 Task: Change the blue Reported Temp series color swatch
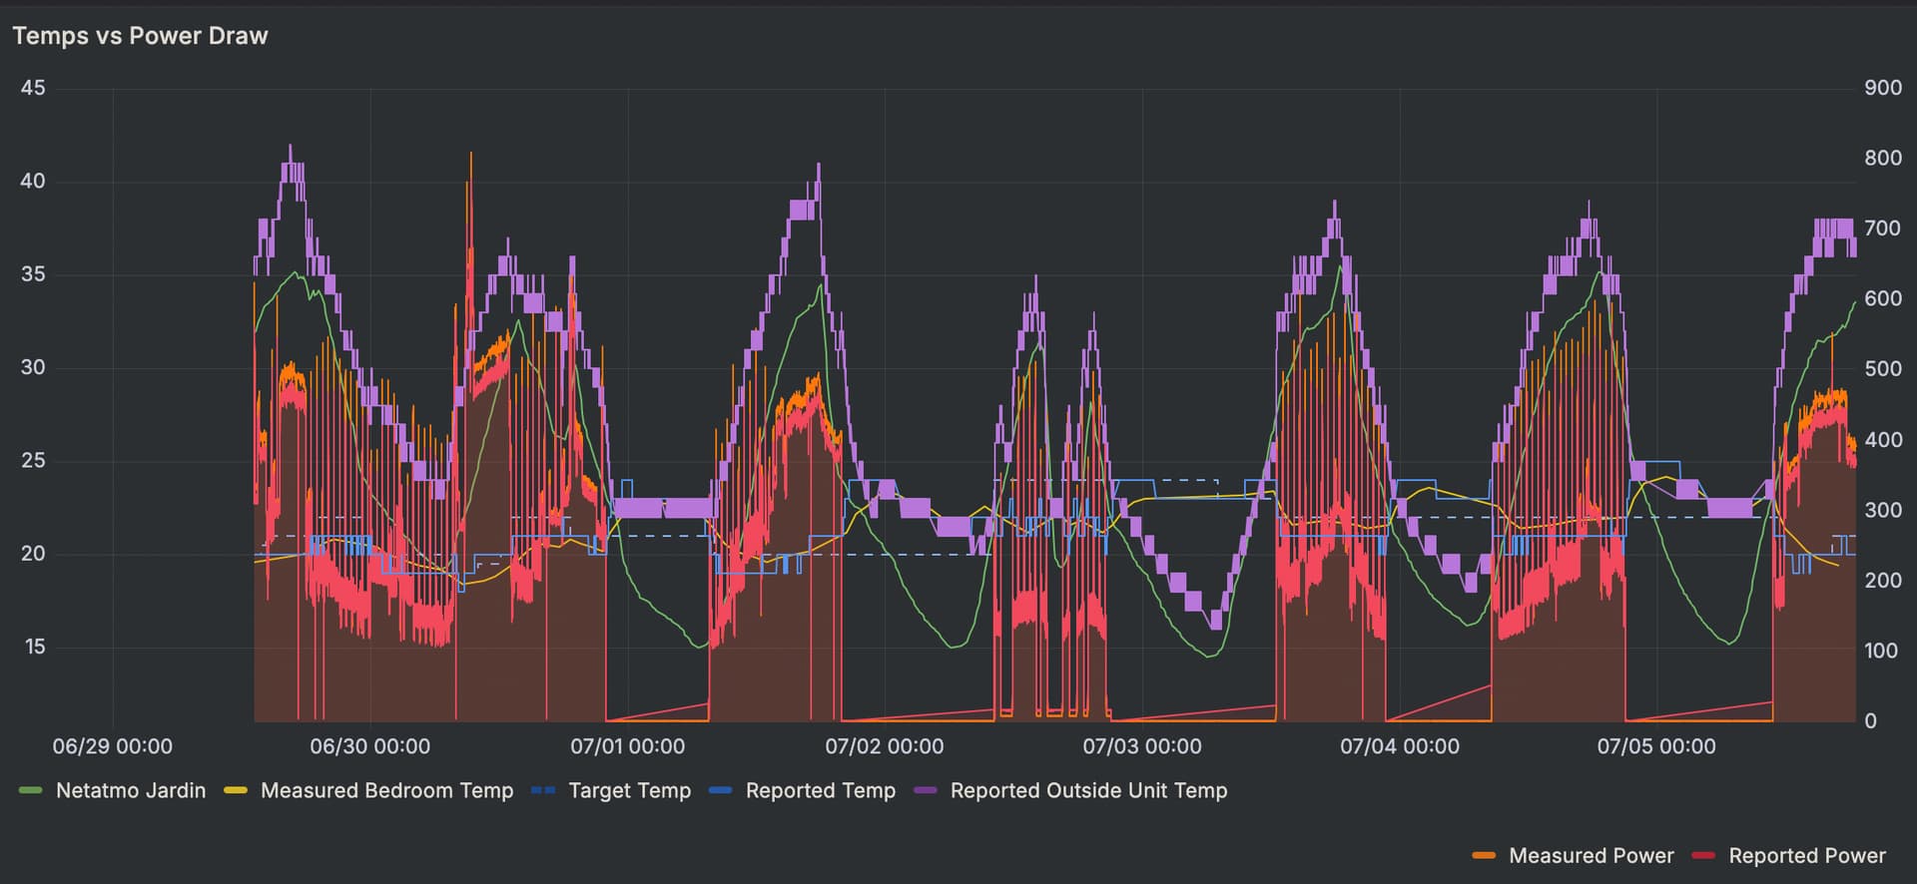(x=721, y=790)
